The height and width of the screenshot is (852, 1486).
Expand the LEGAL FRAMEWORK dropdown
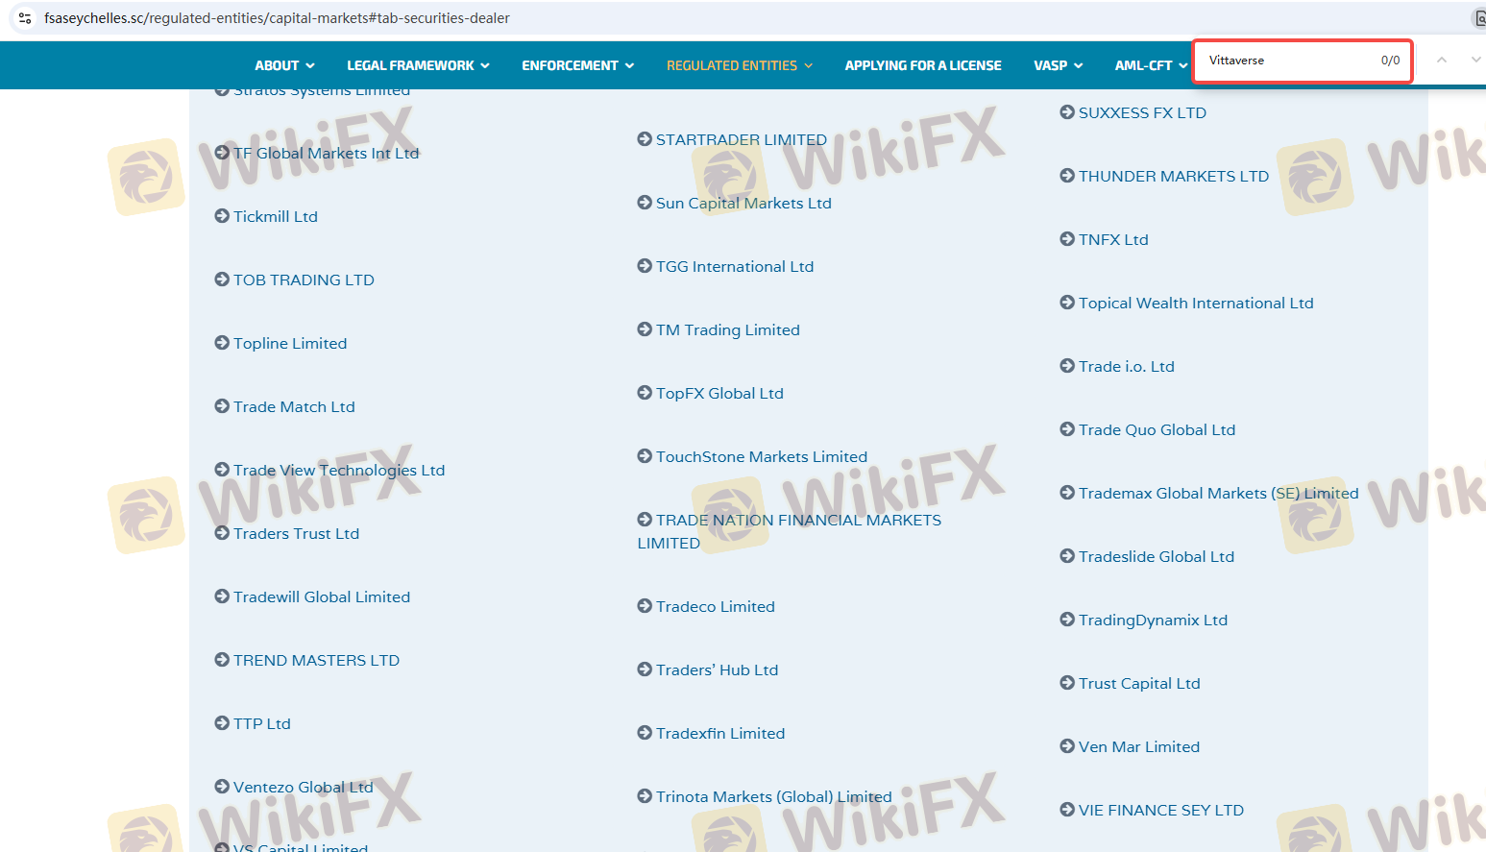(418, 65)
